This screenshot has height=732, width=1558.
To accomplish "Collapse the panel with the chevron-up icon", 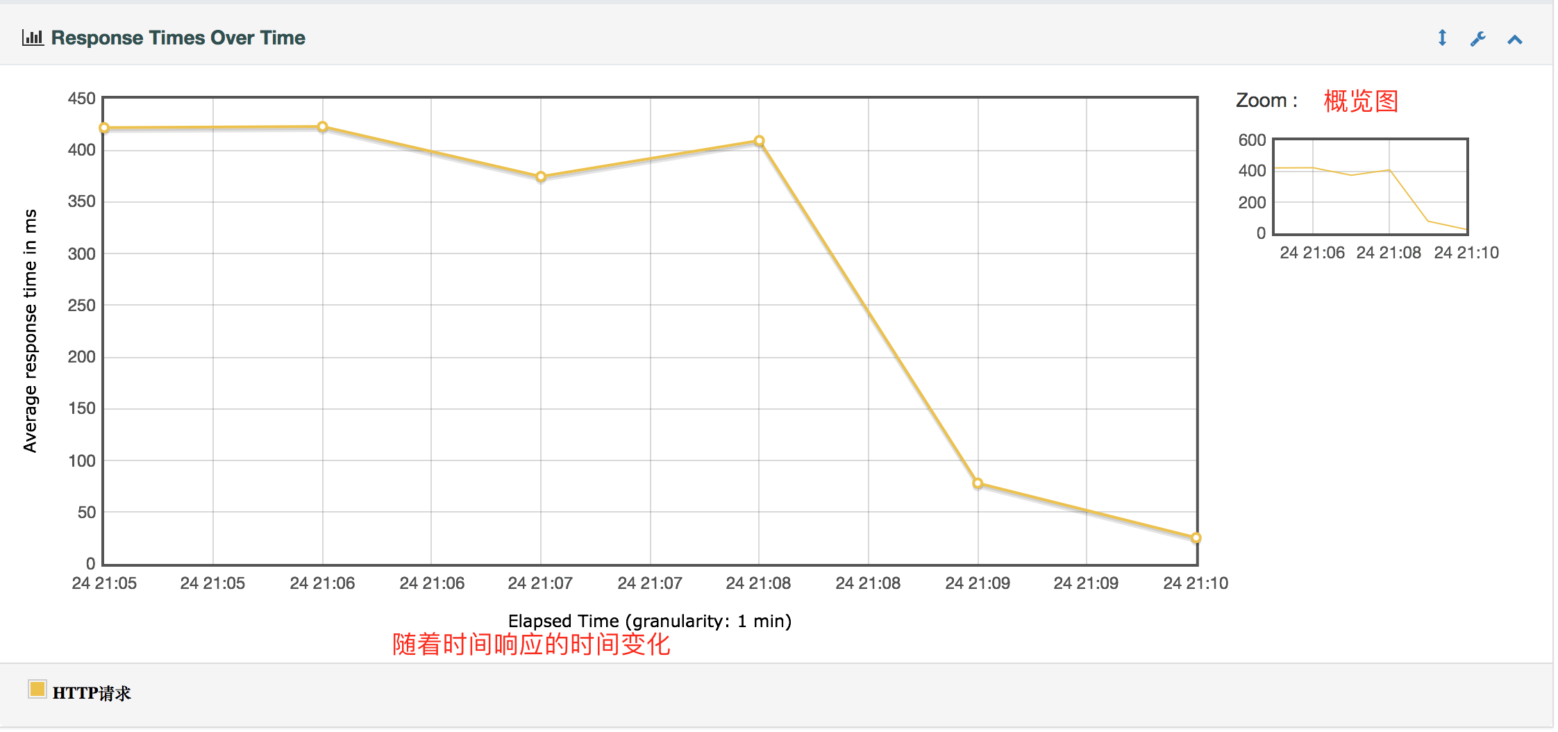I will tap(1514, 38).
